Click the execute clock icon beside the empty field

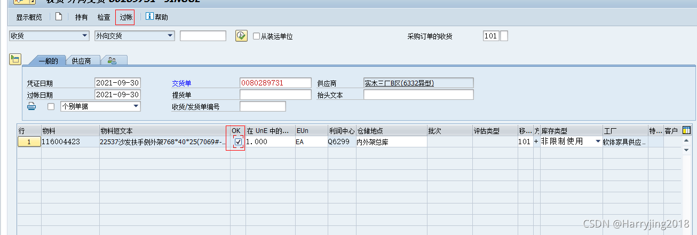(x=241, y=36)
